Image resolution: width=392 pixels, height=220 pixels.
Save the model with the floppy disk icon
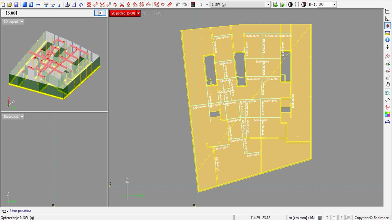(x=16, y=5)
